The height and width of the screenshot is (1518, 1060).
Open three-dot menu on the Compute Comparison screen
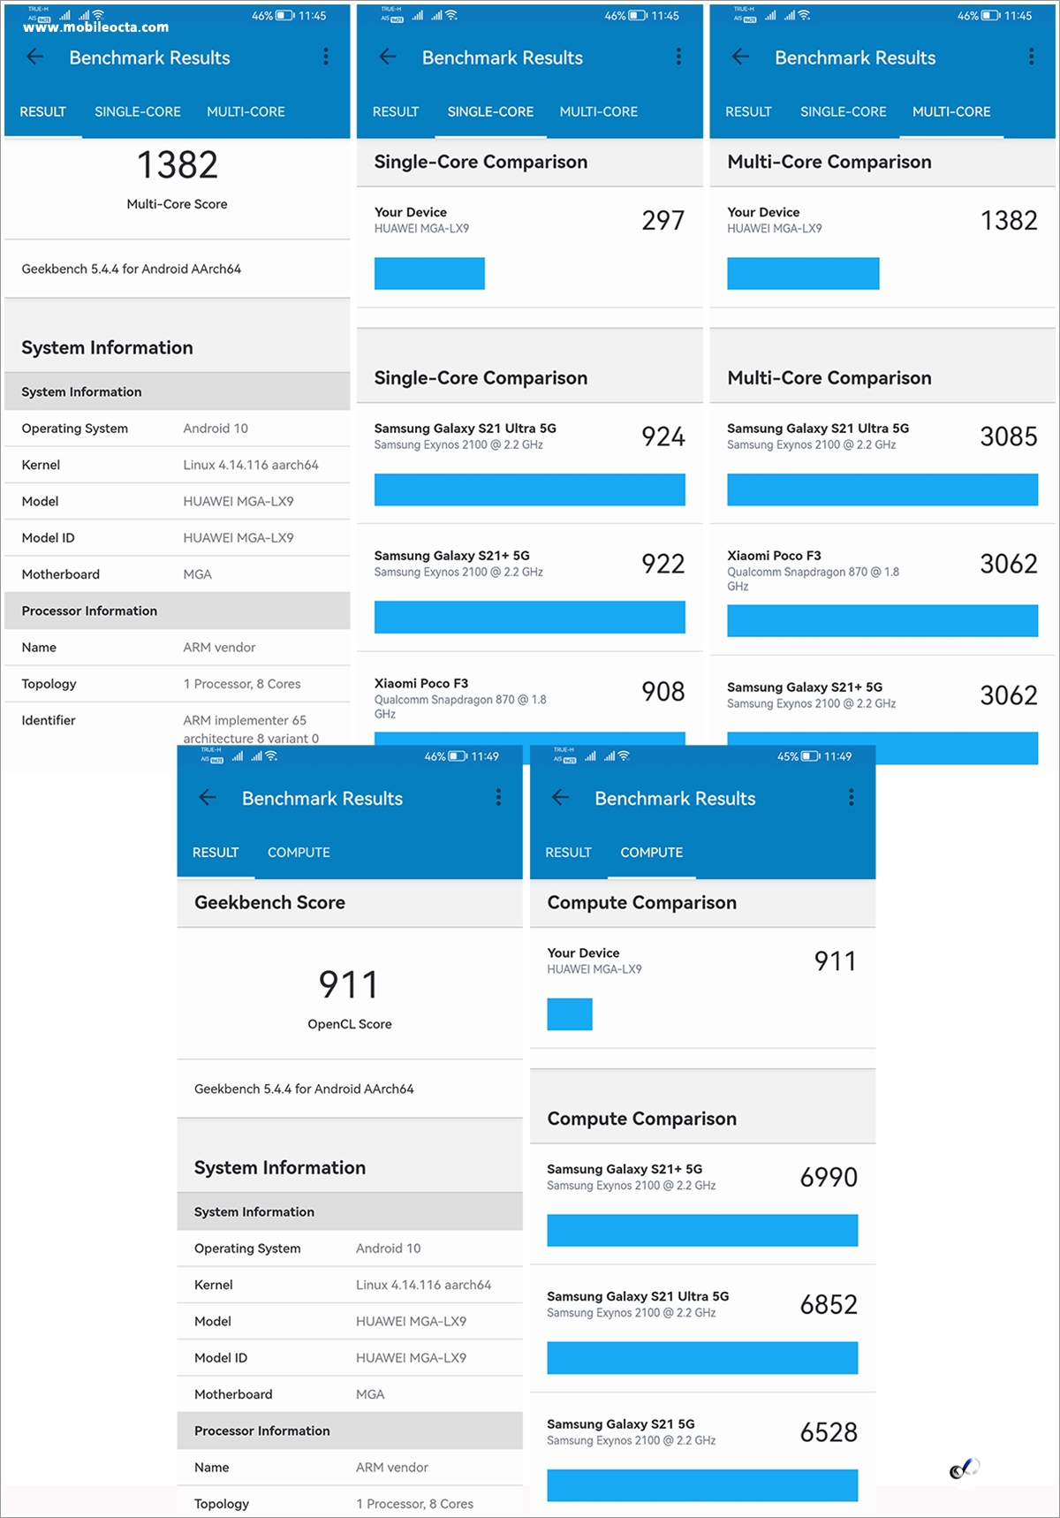tap(851, 798)
